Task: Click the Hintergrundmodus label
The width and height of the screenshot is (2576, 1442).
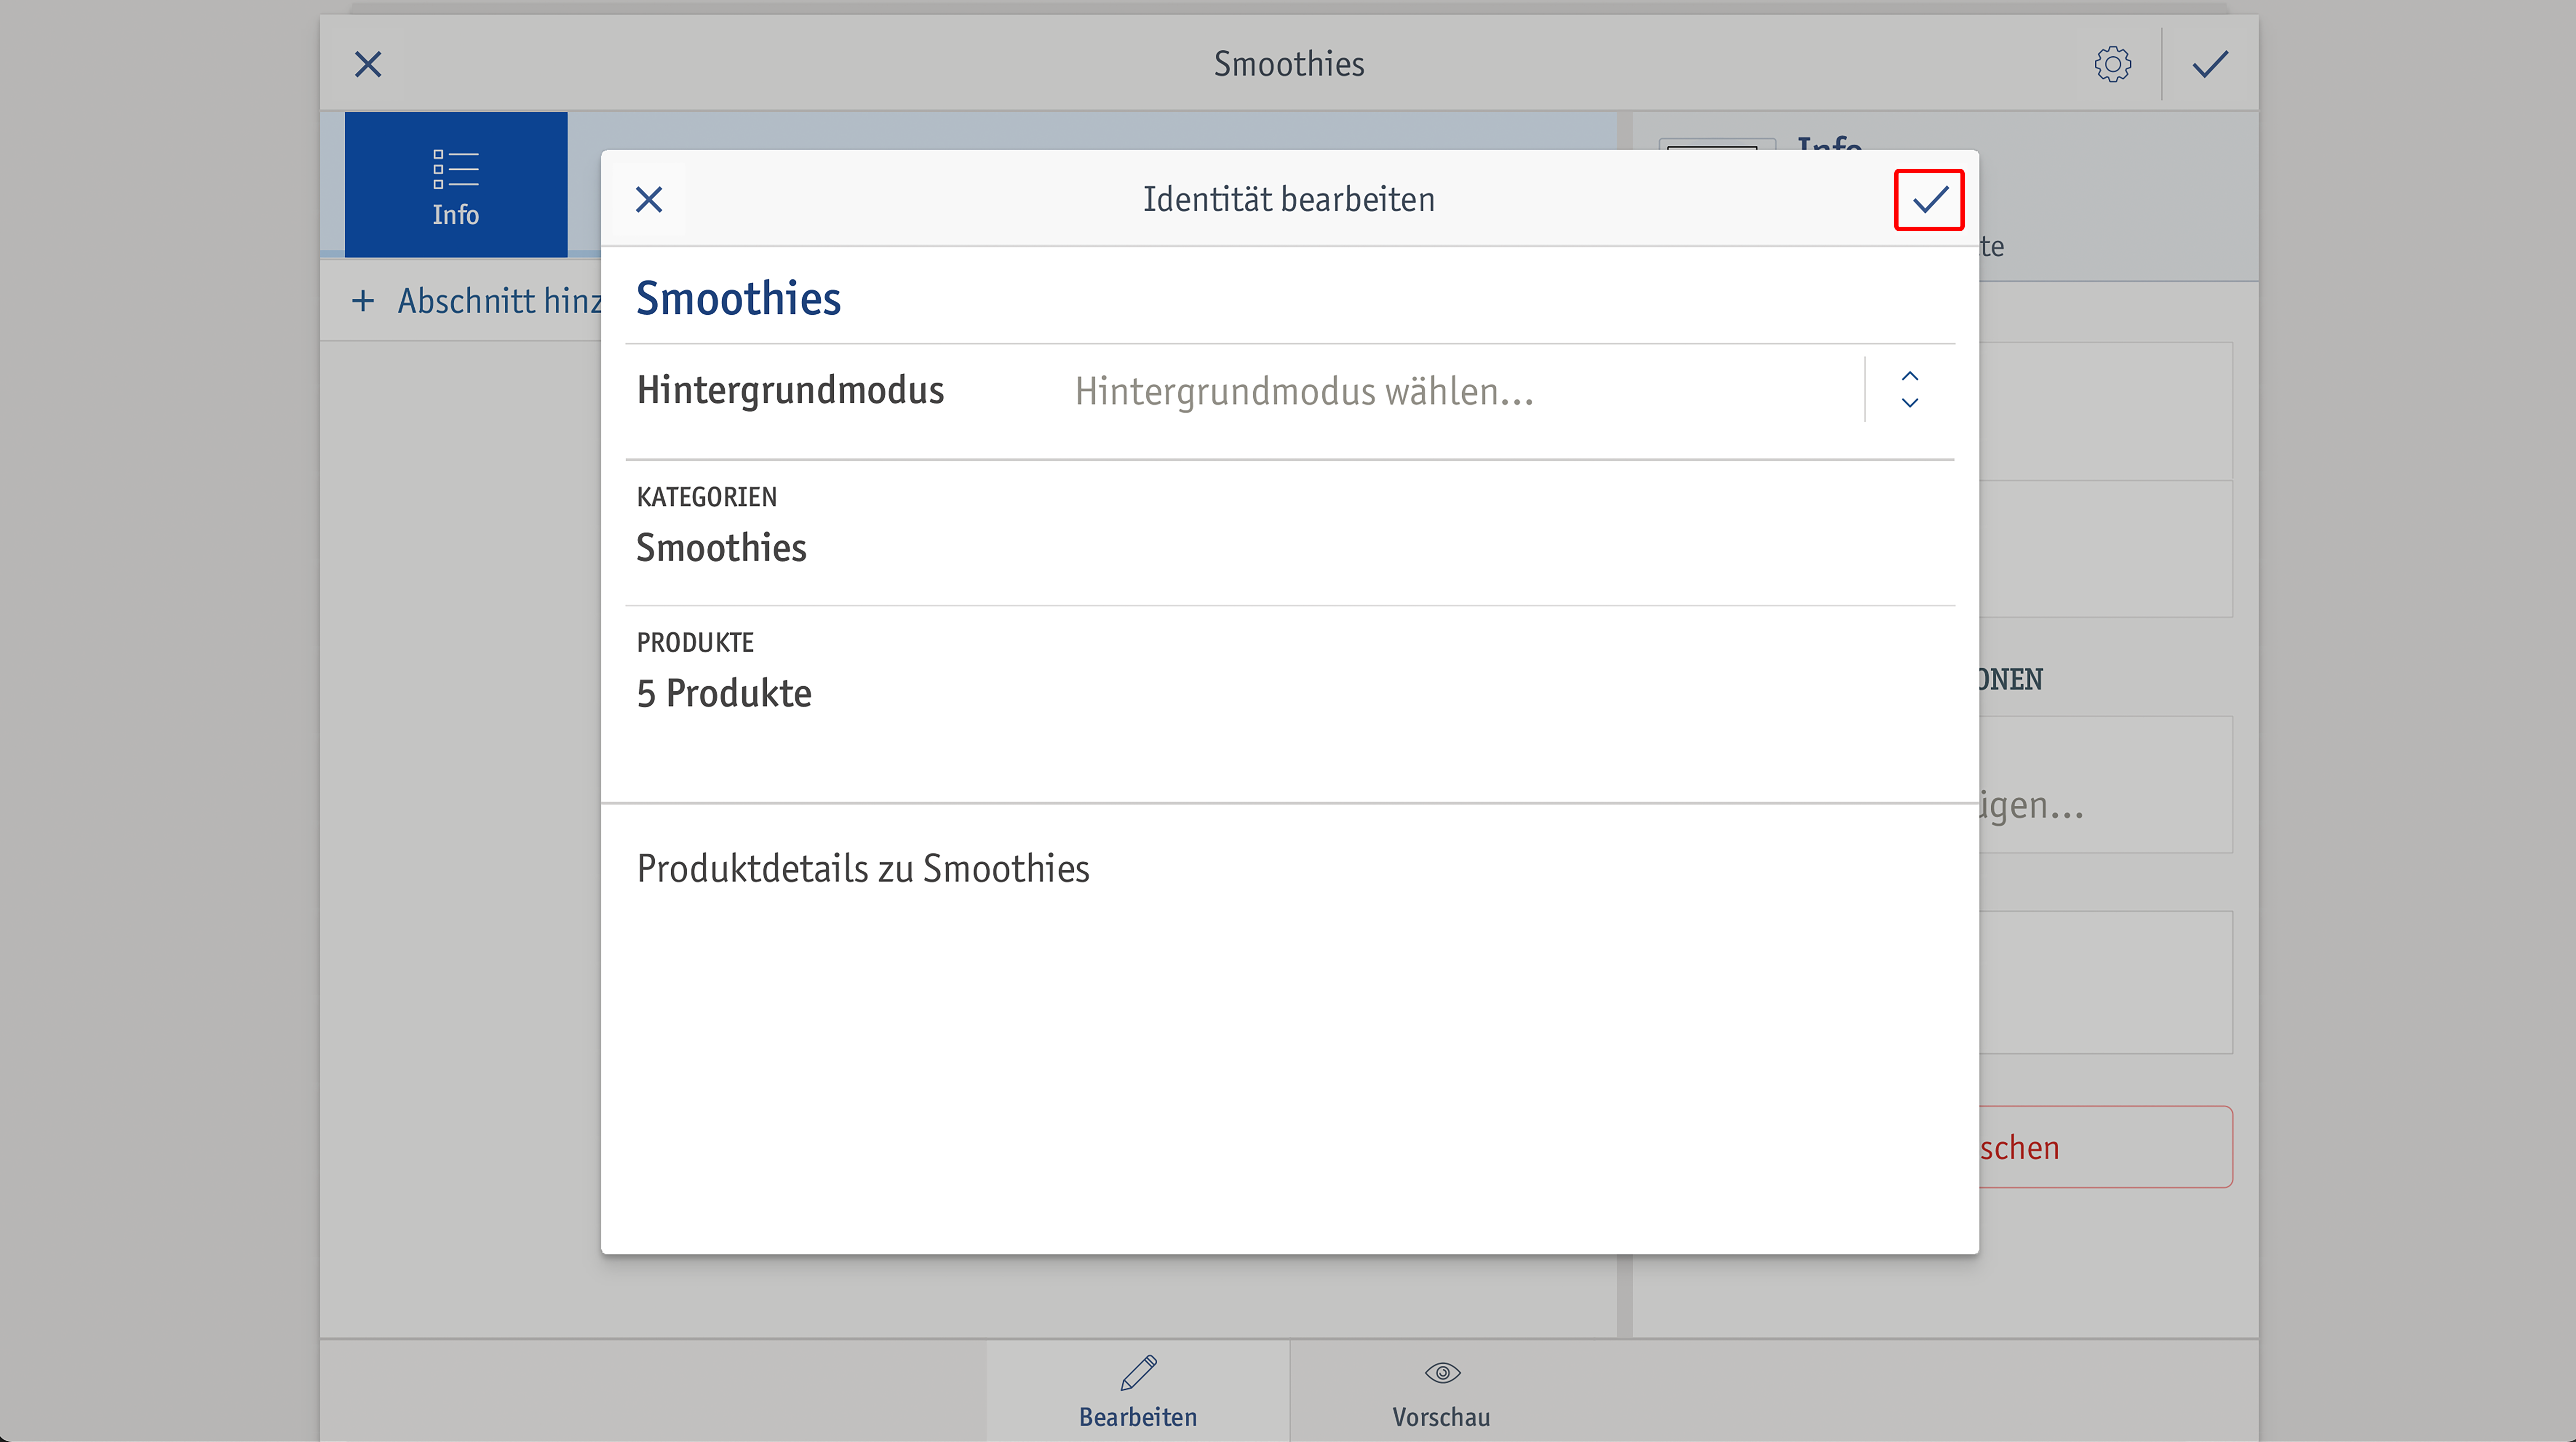Action: pyautogui.click(x=790, y=390)
